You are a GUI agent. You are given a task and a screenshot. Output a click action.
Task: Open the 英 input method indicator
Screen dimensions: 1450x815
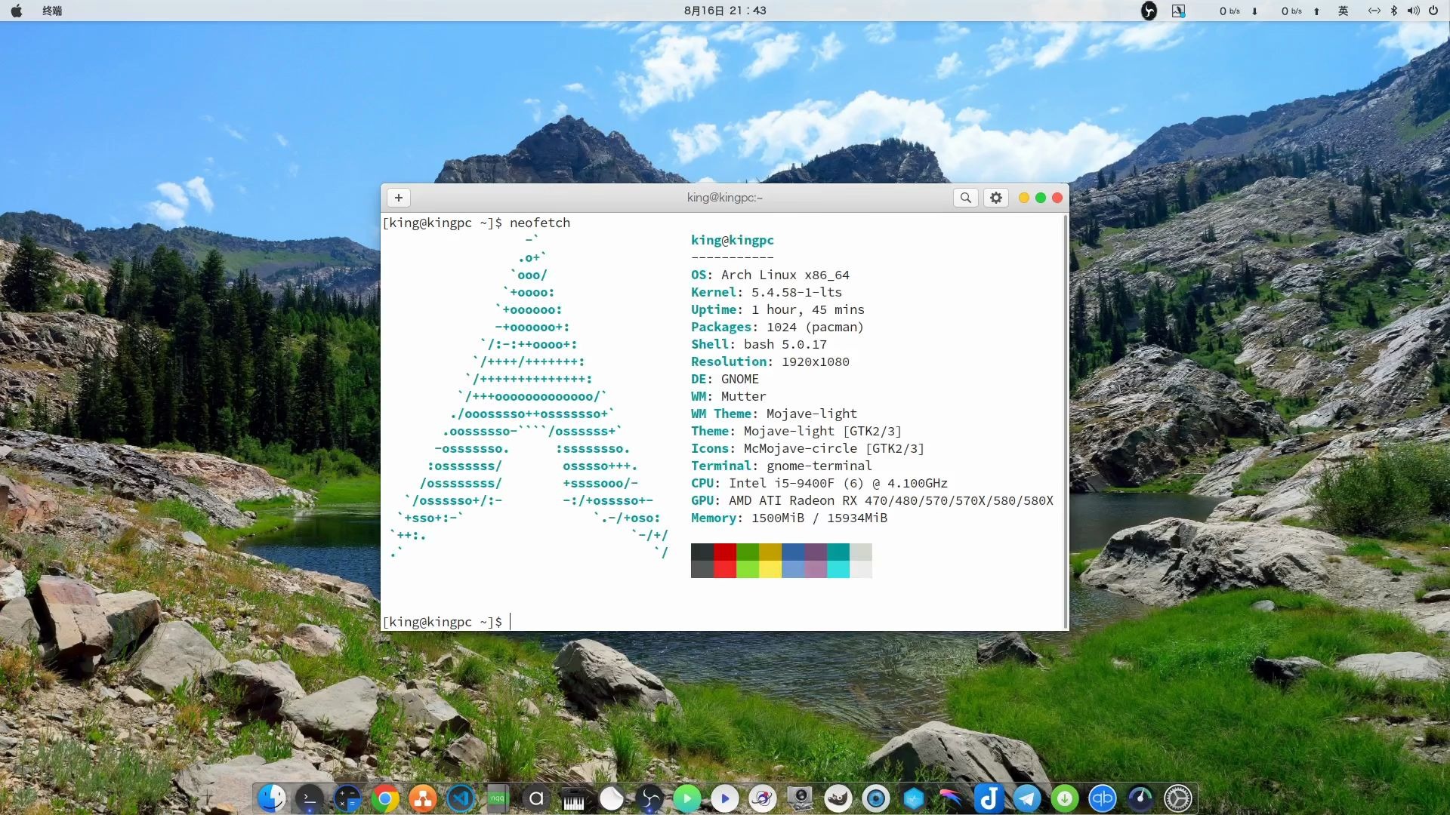coord(1343,11)
